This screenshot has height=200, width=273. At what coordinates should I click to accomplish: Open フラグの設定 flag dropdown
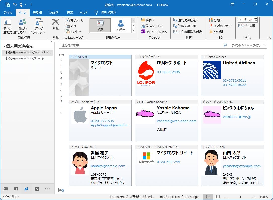[220, 26]
